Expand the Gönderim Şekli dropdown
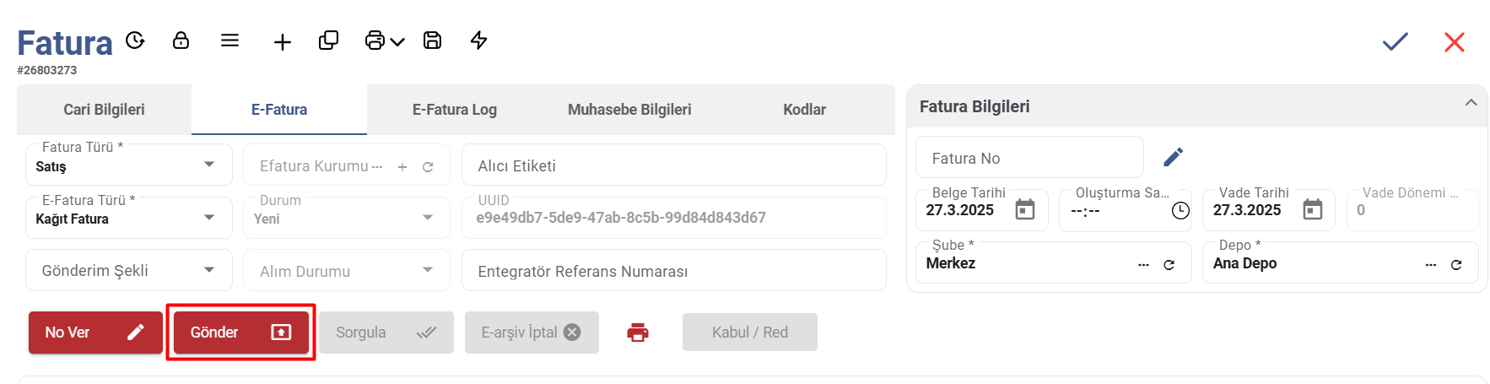This screenshot has width=1490, height=384. click(x=209, y=270)
